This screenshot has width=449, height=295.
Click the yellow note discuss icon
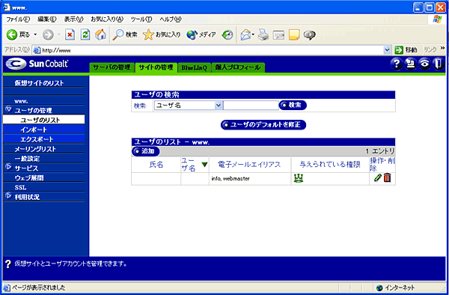[x=294, y=35]
